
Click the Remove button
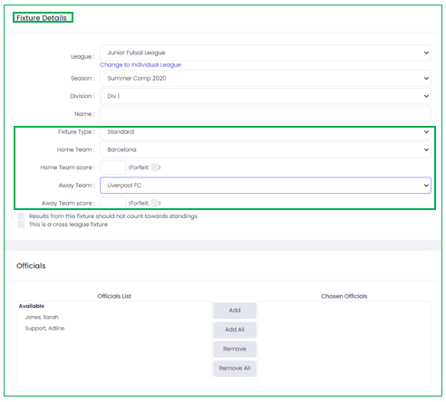[235, 349]
